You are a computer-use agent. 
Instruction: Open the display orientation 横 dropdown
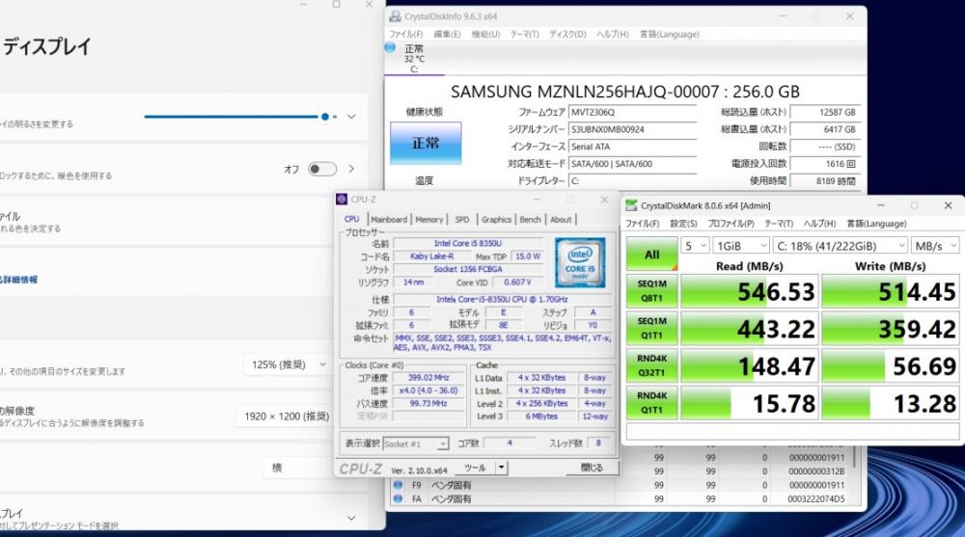pyautogui.click(x=298, y=468)
